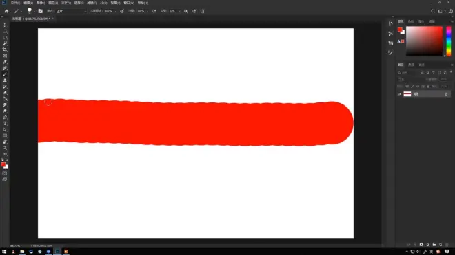The width and height of the screenshot is (455, 255).
Task: Open the Flow value dropdown
Action: coord(147,11)
